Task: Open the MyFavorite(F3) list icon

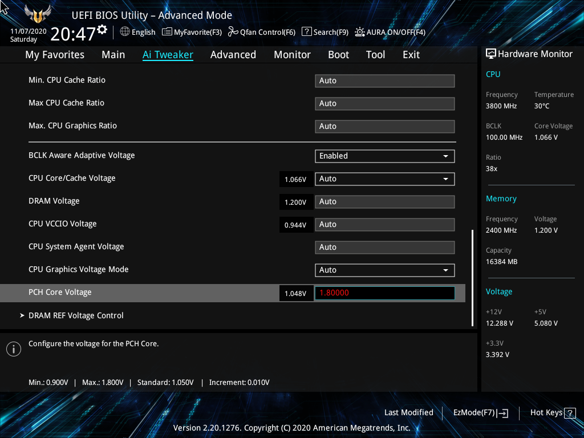Action: coord(167,32)
